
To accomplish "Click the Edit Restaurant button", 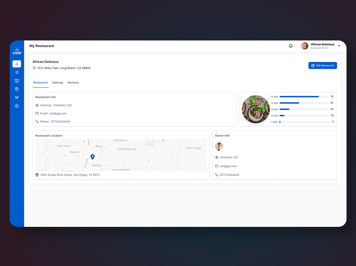I will (323, 65).
